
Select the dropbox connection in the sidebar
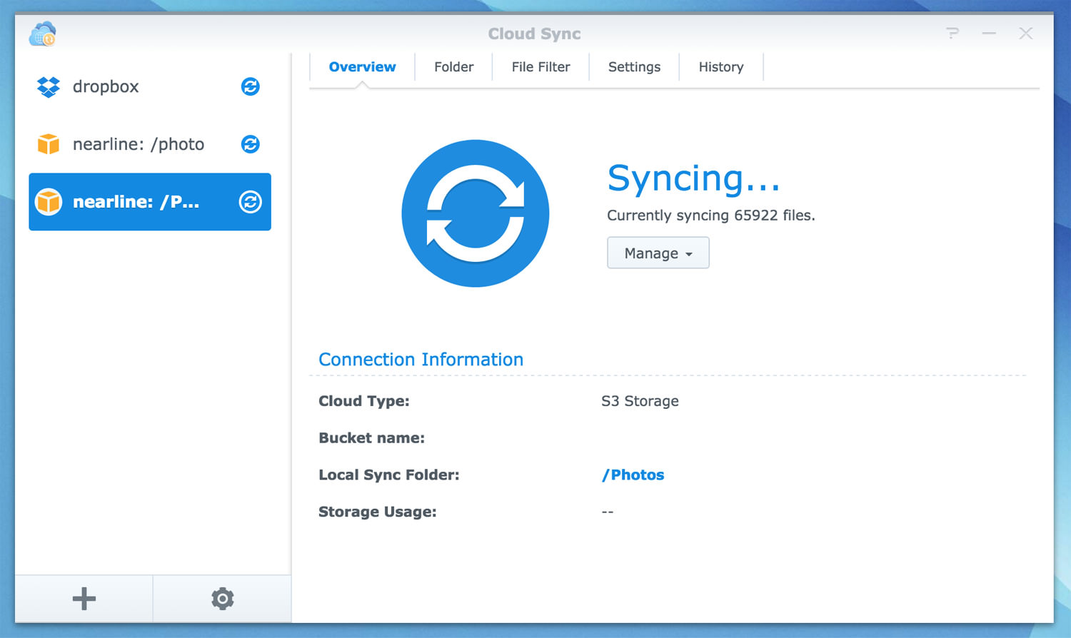(x=150, y=86)
